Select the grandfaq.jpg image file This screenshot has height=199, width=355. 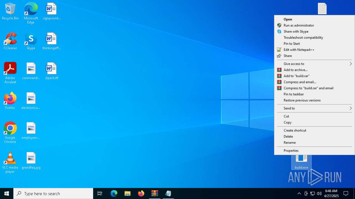pos(31,161)
